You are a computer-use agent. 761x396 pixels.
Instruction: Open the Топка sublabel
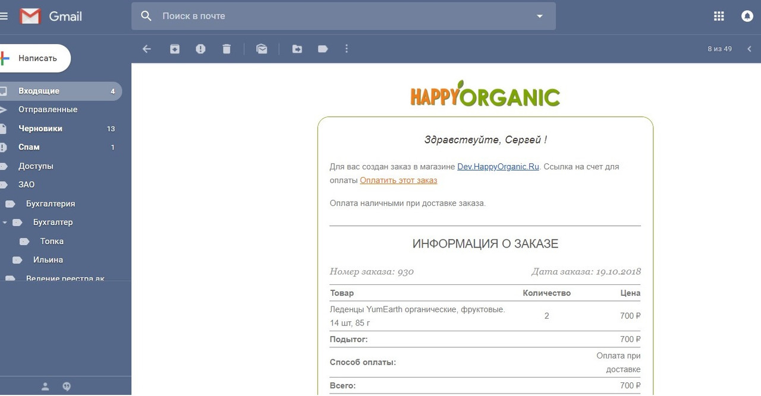point(52,241)
